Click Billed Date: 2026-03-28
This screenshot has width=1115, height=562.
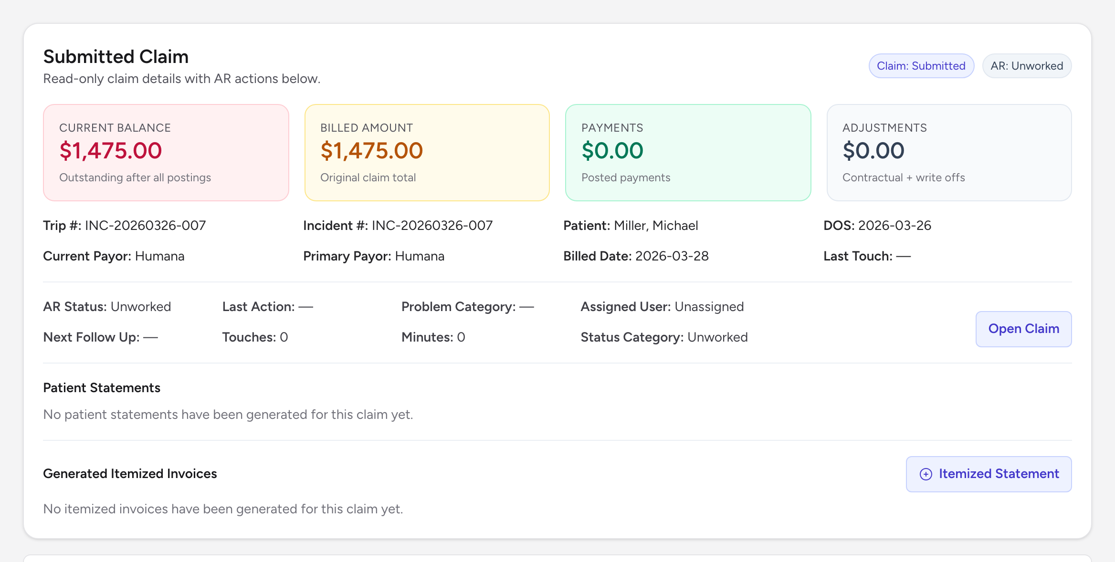pos(636,256)
